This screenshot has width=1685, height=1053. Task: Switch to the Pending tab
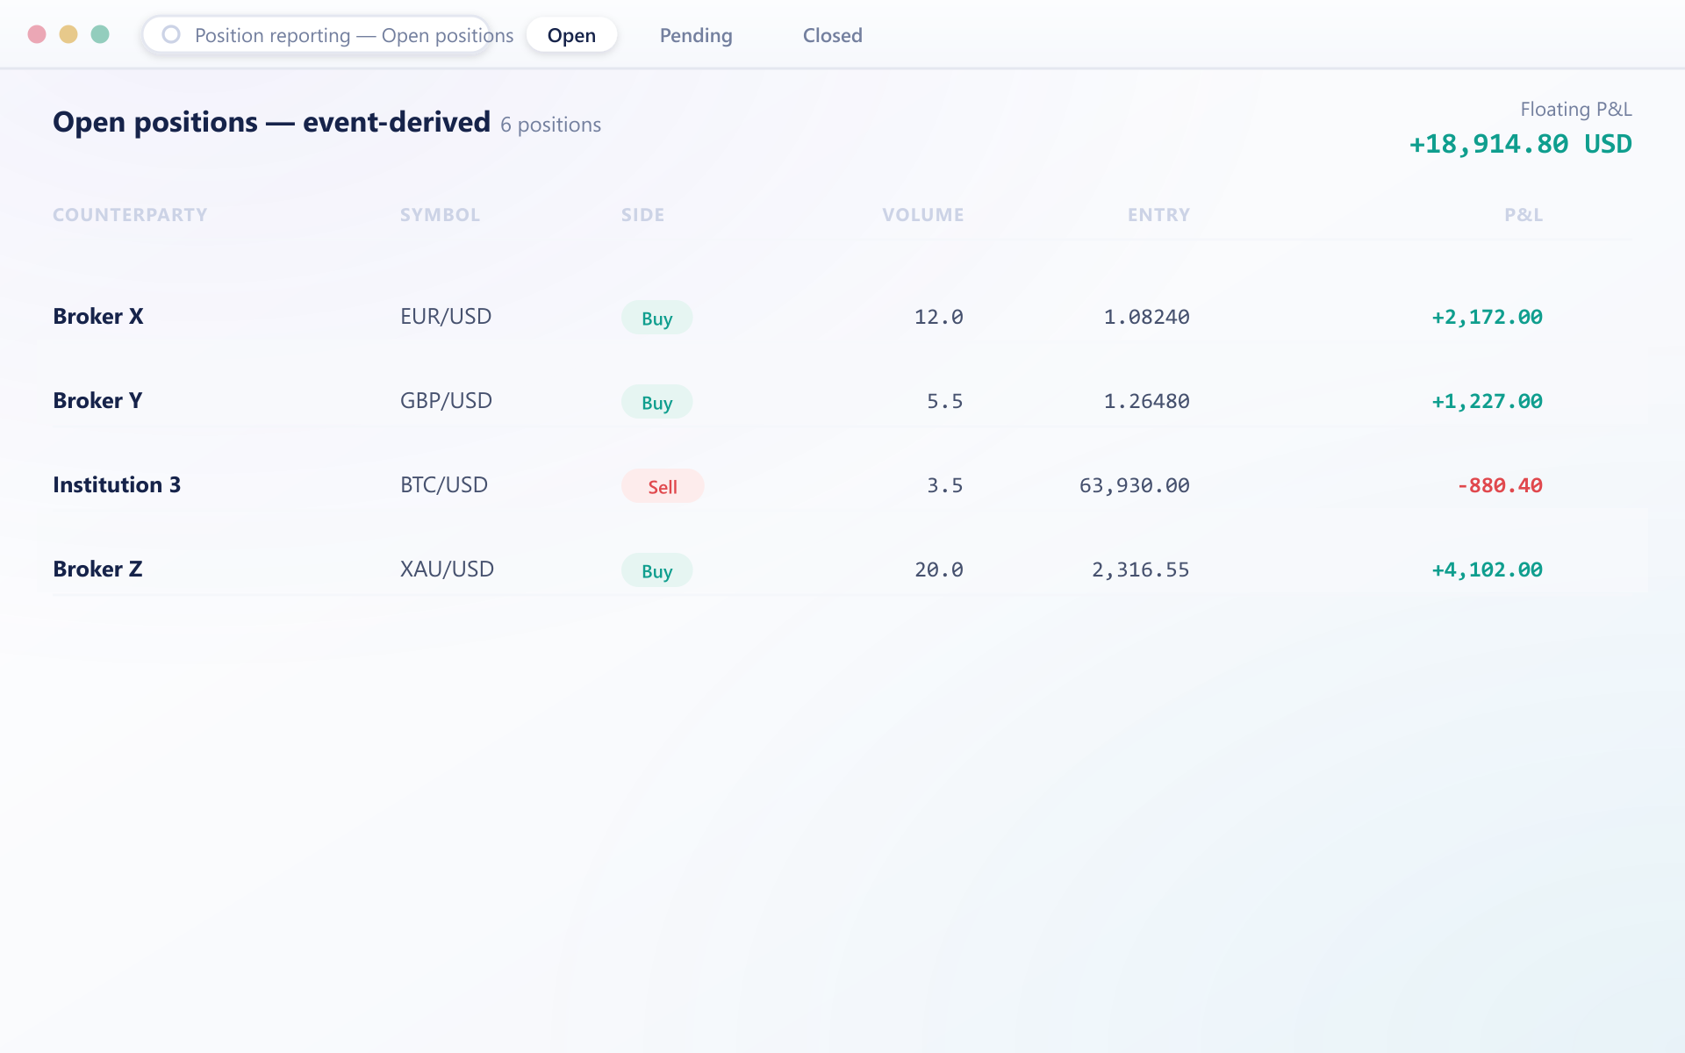[696, 35]
